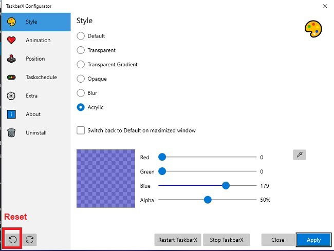The height and width of the screenshot is (251, 334).
Task: Click the large palette icon at top right
Action: point(313,29)
